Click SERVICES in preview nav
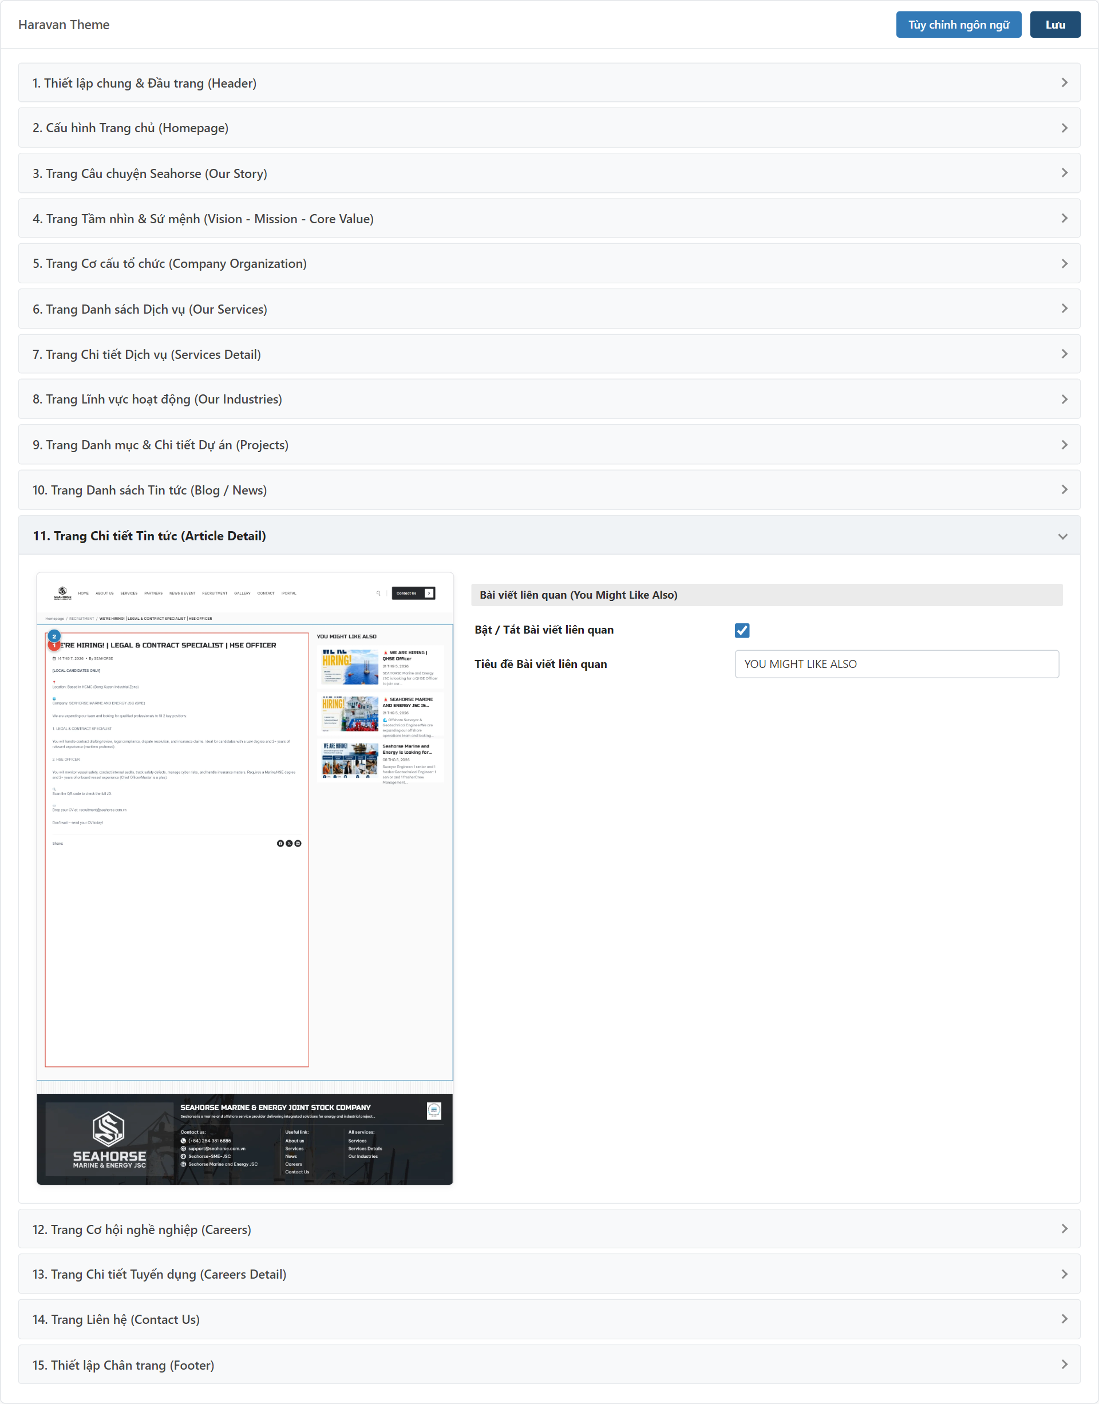 tap(129, 594)
